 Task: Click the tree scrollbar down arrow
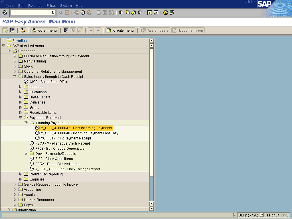pos(151,209)
